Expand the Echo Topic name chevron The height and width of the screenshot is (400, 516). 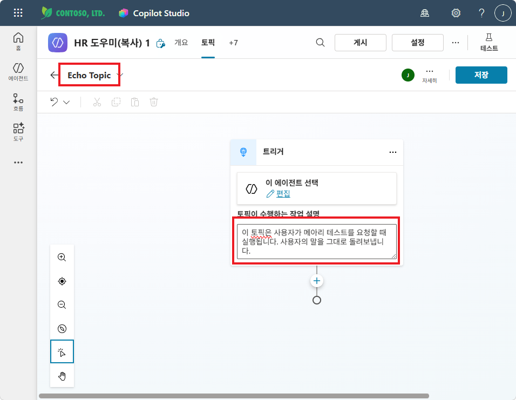pyautogui.click(x=120, y=75)
